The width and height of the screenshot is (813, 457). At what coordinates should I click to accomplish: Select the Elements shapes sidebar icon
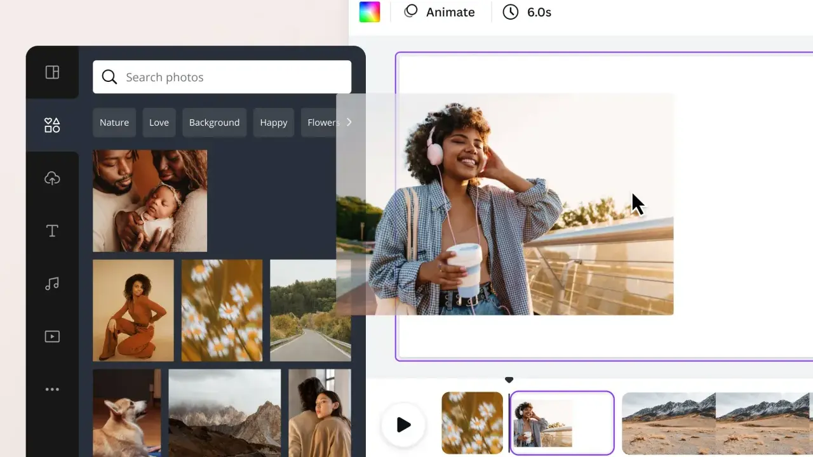pos(52,125)
